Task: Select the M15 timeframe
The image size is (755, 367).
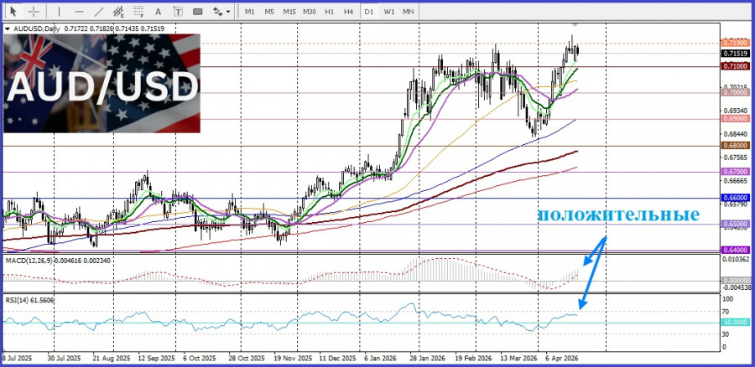Action: (289, 11)
